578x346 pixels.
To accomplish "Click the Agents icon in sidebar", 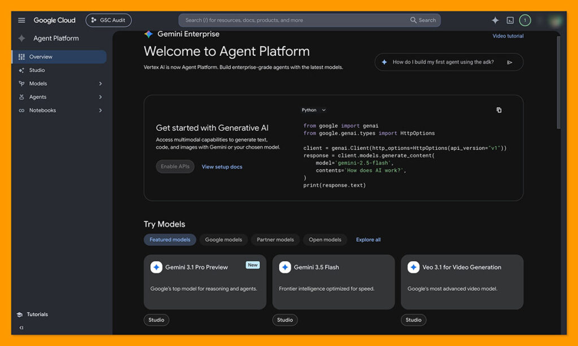I will (21, 97).
